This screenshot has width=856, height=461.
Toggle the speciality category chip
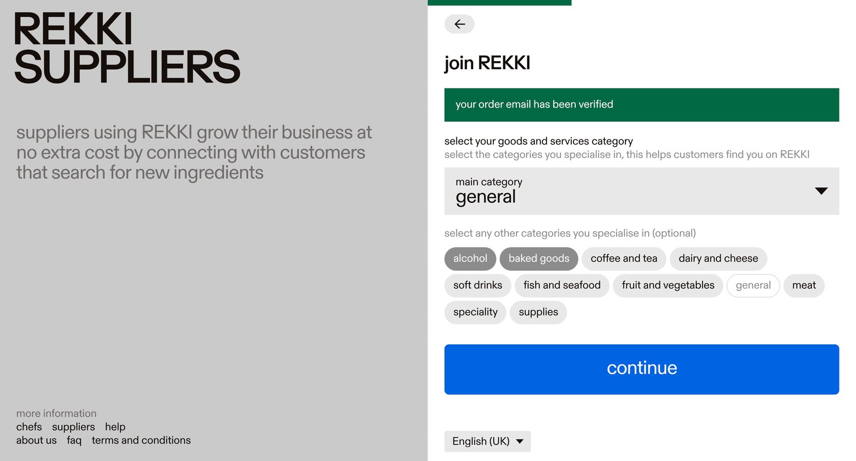[x=476, y=312]
